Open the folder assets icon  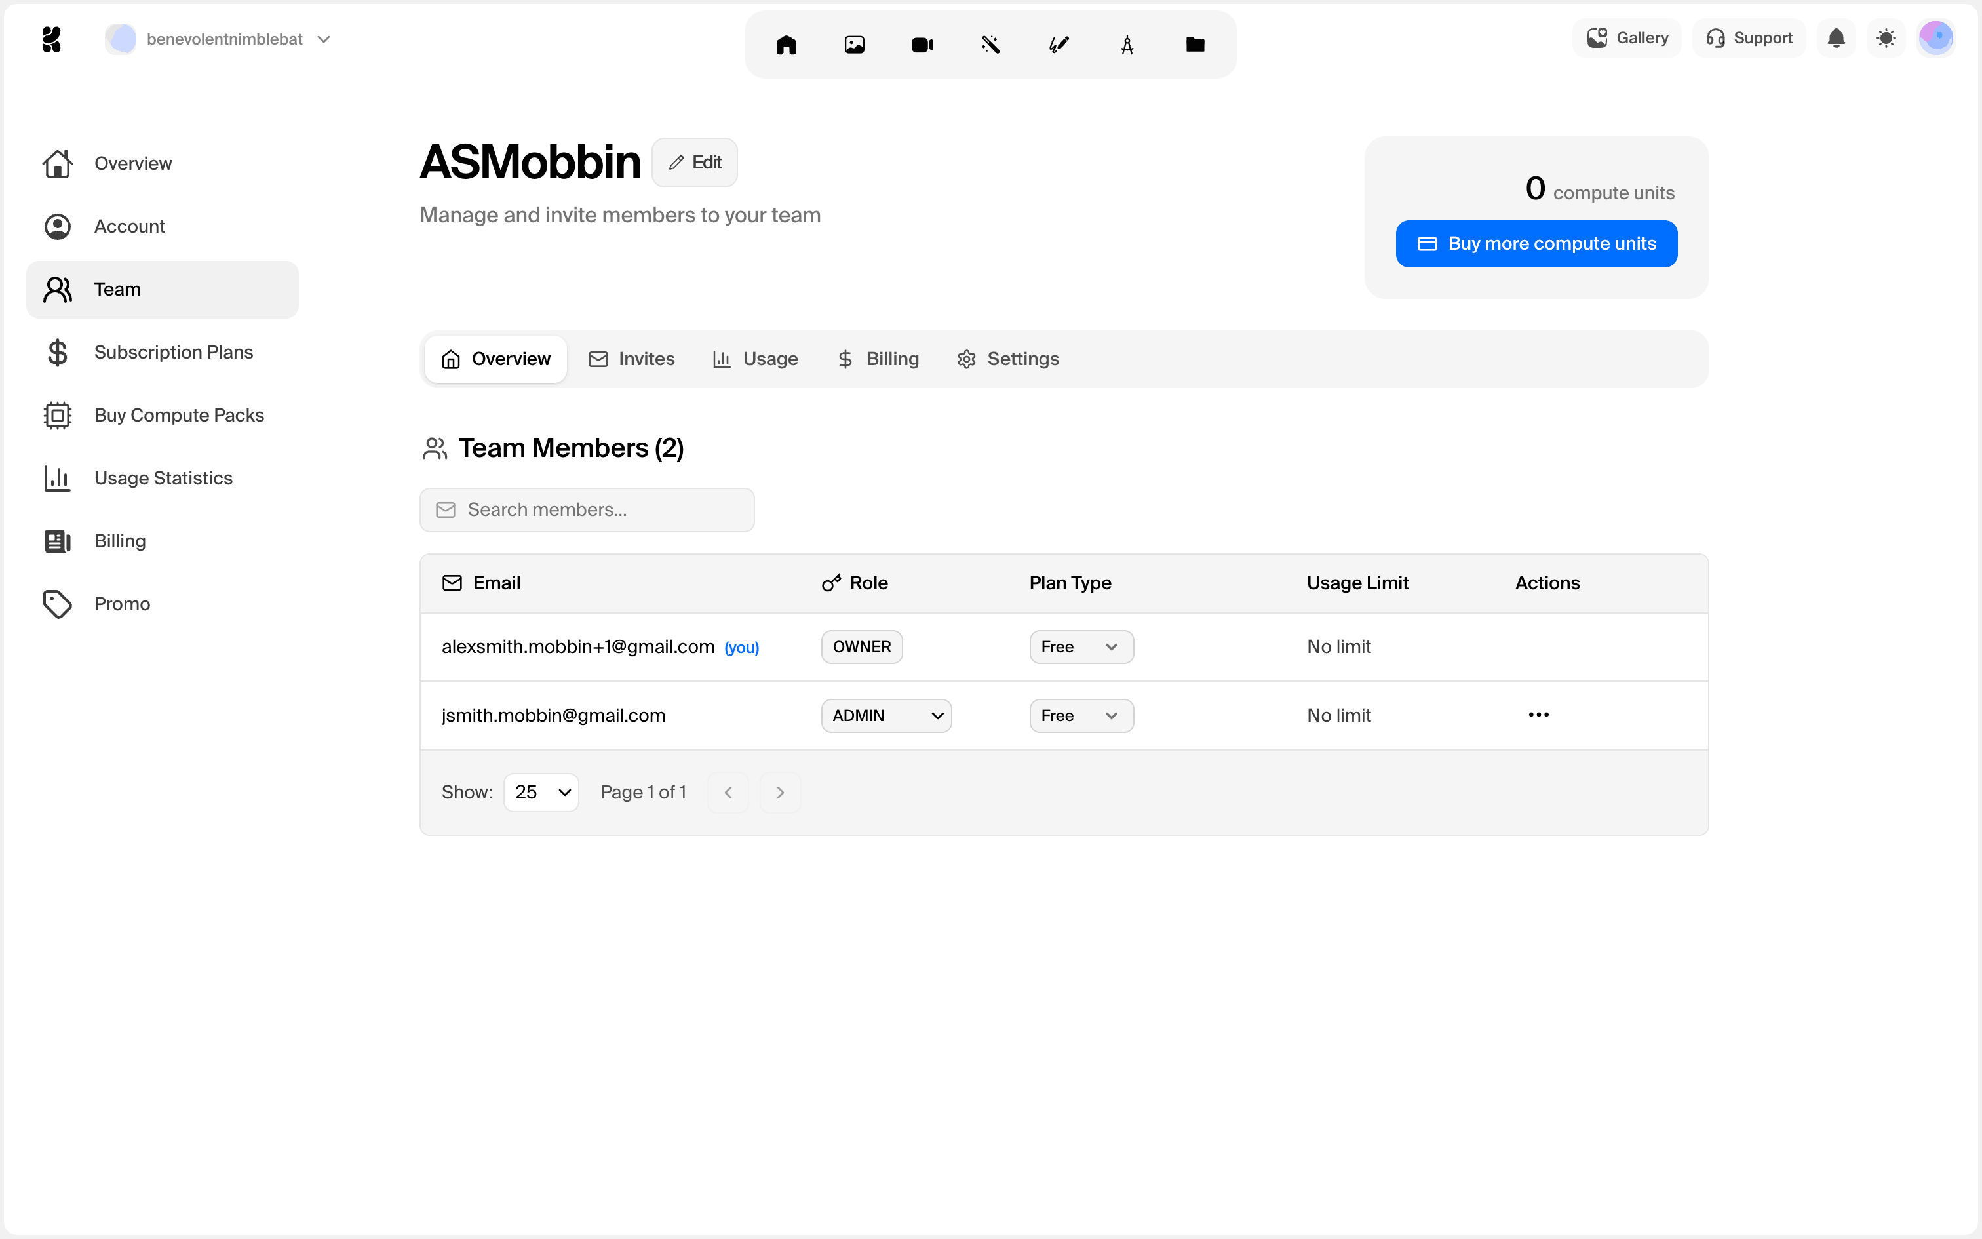[1195, 45]
